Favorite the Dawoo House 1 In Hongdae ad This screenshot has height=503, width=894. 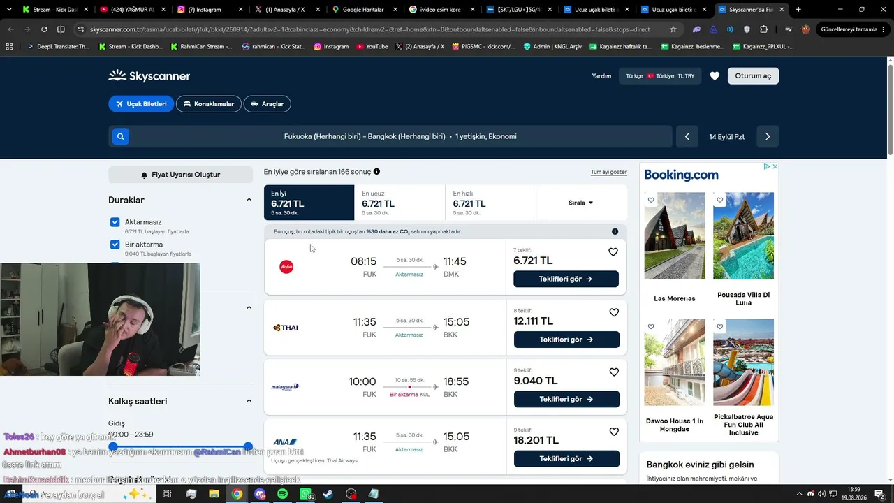click(x=651, y=326)
